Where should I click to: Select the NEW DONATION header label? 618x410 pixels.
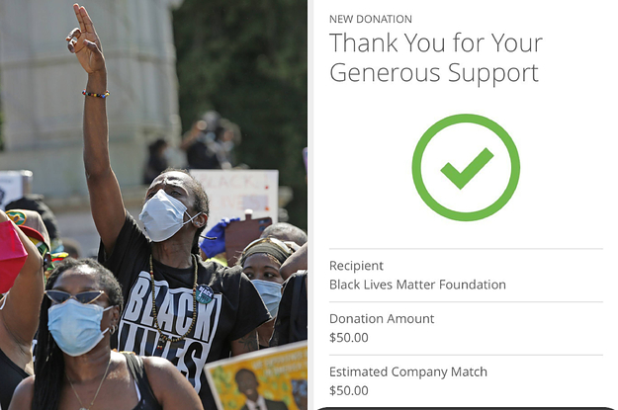tap(371, 19)
